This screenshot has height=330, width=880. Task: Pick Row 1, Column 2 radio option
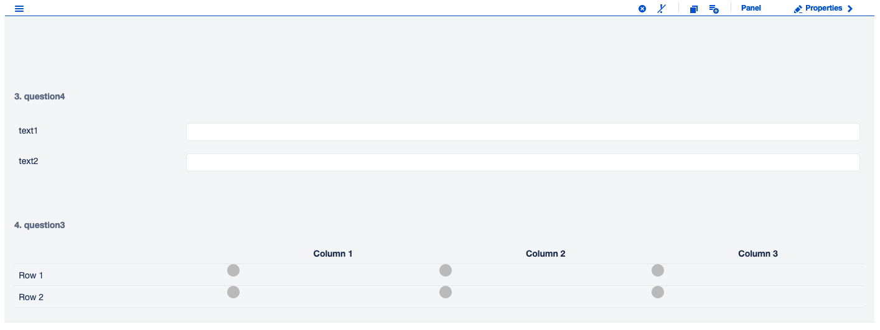[x=446, y=270]
